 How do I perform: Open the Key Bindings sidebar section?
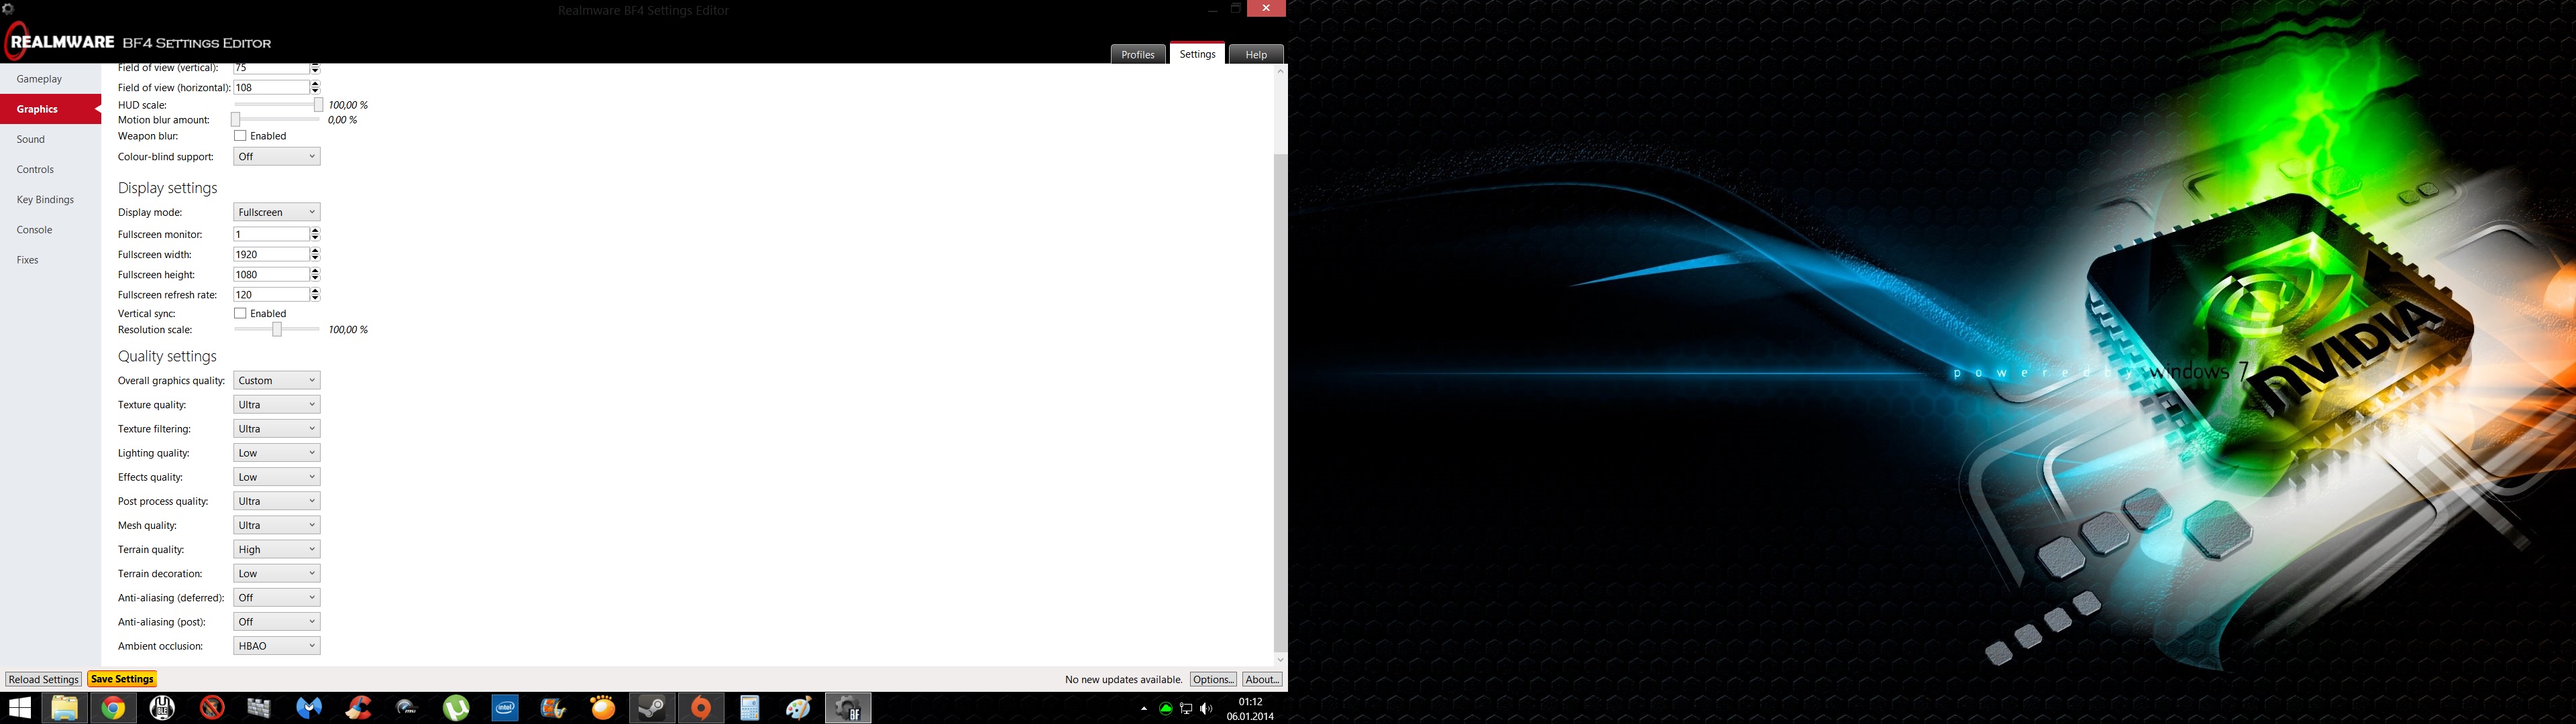[45, 199]
